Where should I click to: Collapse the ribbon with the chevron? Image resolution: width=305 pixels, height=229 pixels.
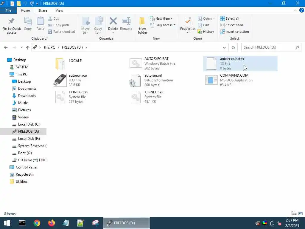tap(295, 10)
